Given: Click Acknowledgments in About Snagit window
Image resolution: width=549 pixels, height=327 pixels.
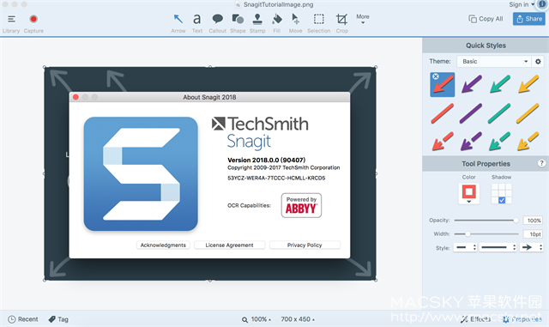Looking at the screenshot, I should point(163,245).
